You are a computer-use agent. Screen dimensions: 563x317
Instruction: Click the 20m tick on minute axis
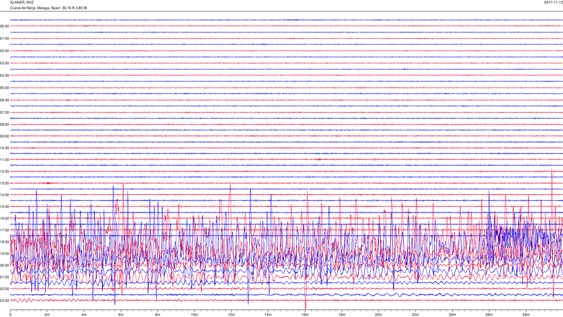click(378, 315)
